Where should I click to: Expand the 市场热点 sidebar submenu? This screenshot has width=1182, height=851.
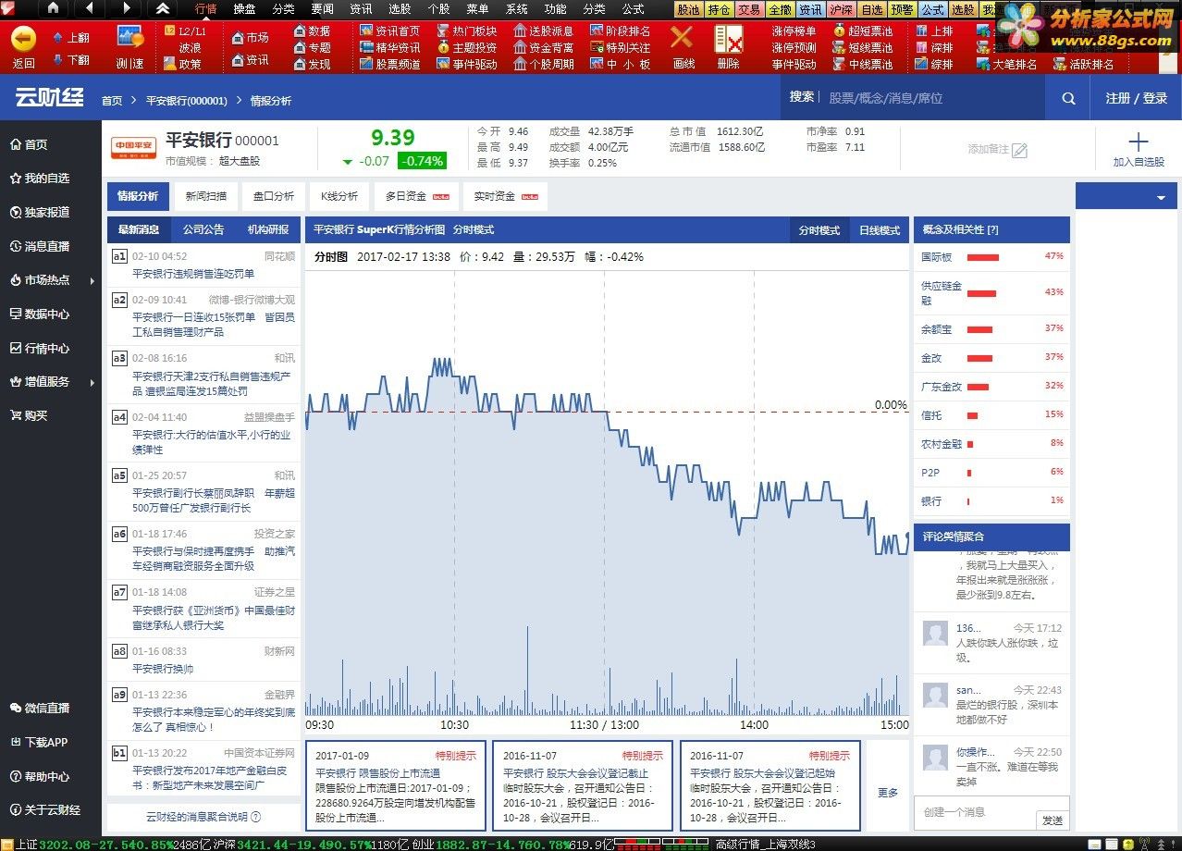[92, 280]
